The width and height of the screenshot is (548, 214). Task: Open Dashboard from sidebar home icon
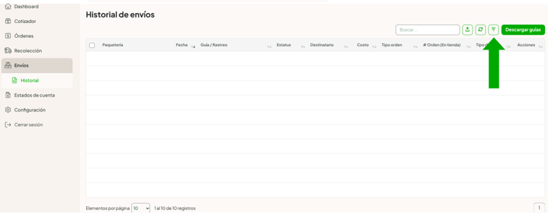(8, 6)
